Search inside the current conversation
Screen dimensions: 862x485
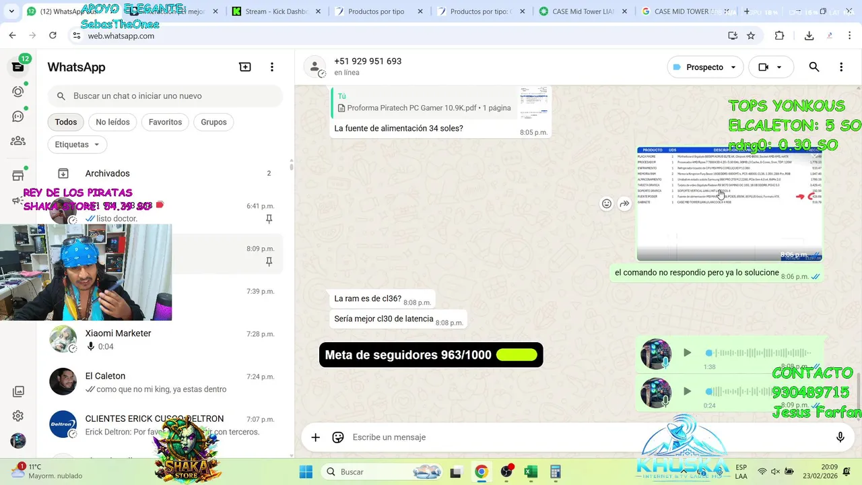814,67
